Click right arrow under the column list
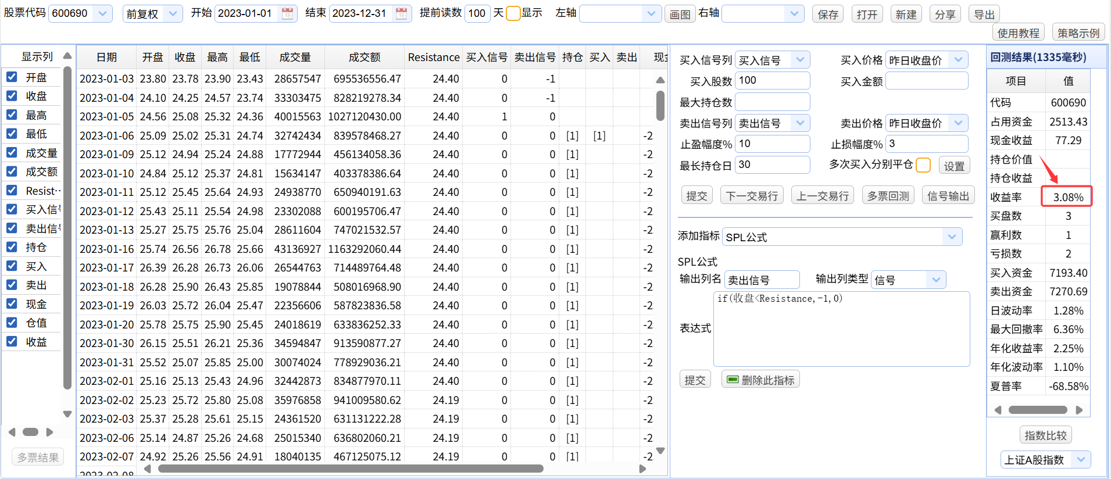1111x479 pixels. pyautogui.click(x=49, y=432)
